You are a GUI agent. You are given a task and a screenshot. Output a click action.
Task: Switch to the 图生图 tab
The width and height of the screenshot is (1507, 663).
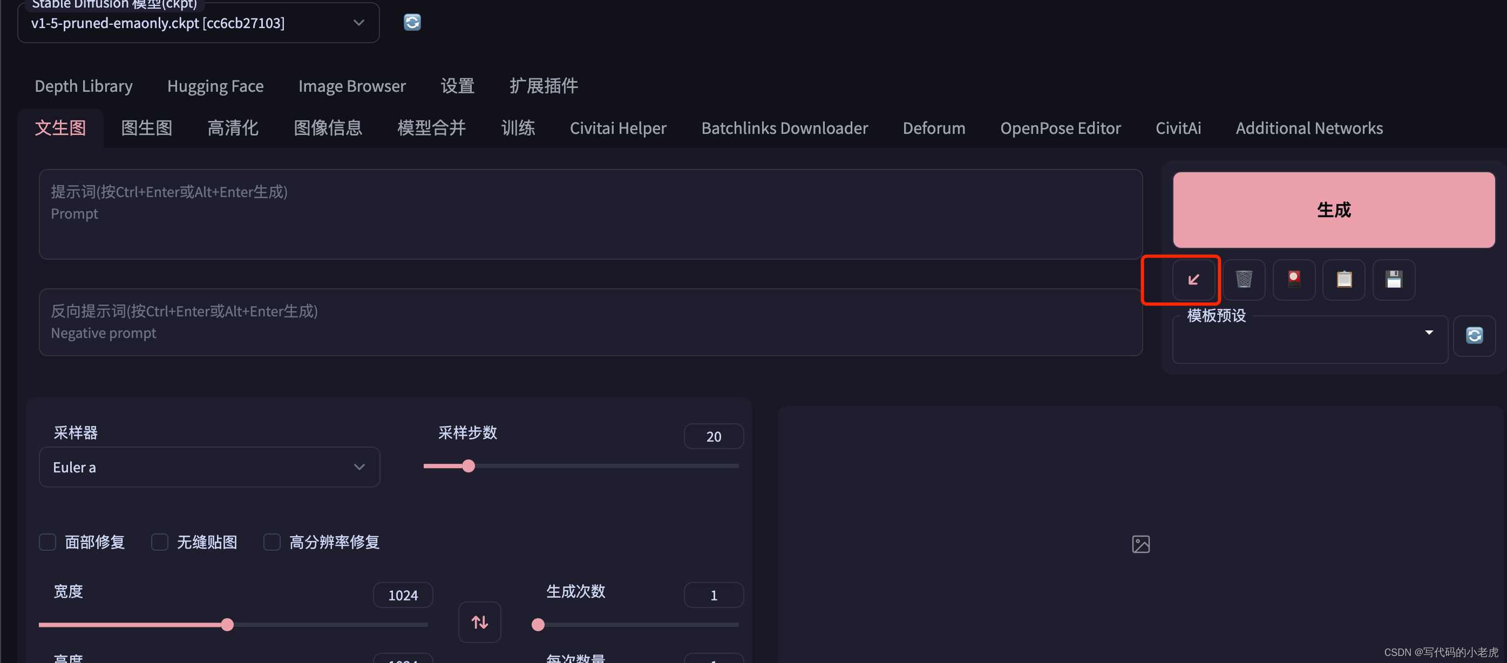146,127
